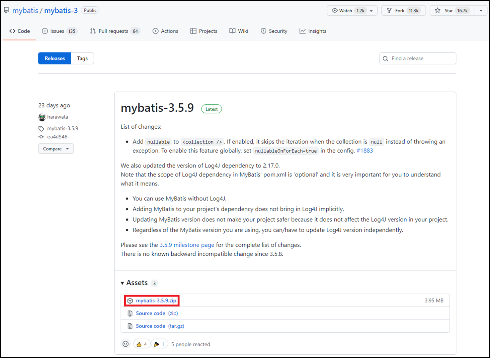Click the magnifier icon in release search
Image resolution: width=490 pixels, height=358 pixels.
pos(386,58)
